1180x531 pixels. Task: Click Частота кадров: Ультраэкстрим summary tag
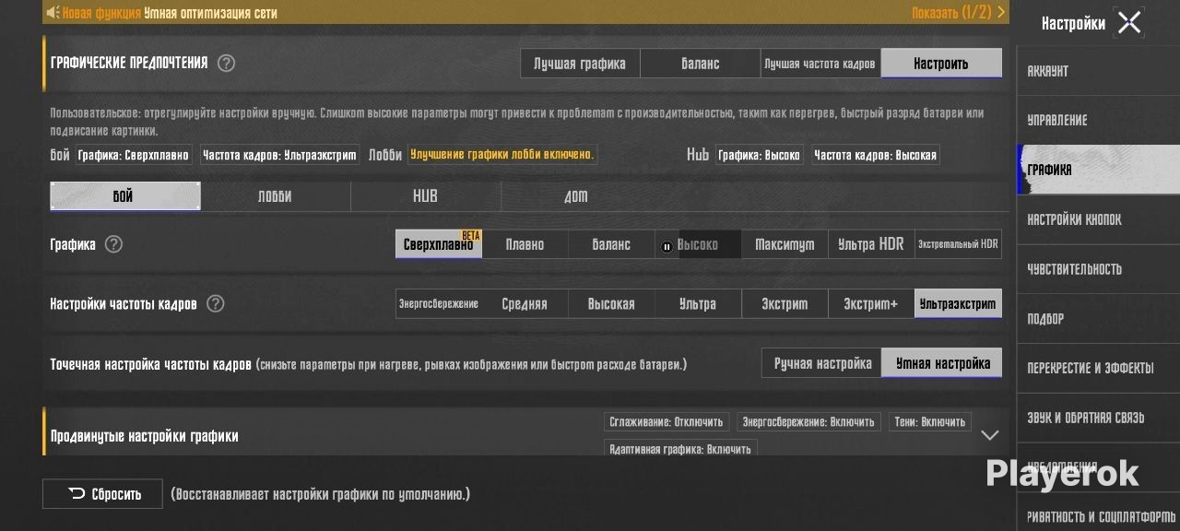(x=279, y=155)
